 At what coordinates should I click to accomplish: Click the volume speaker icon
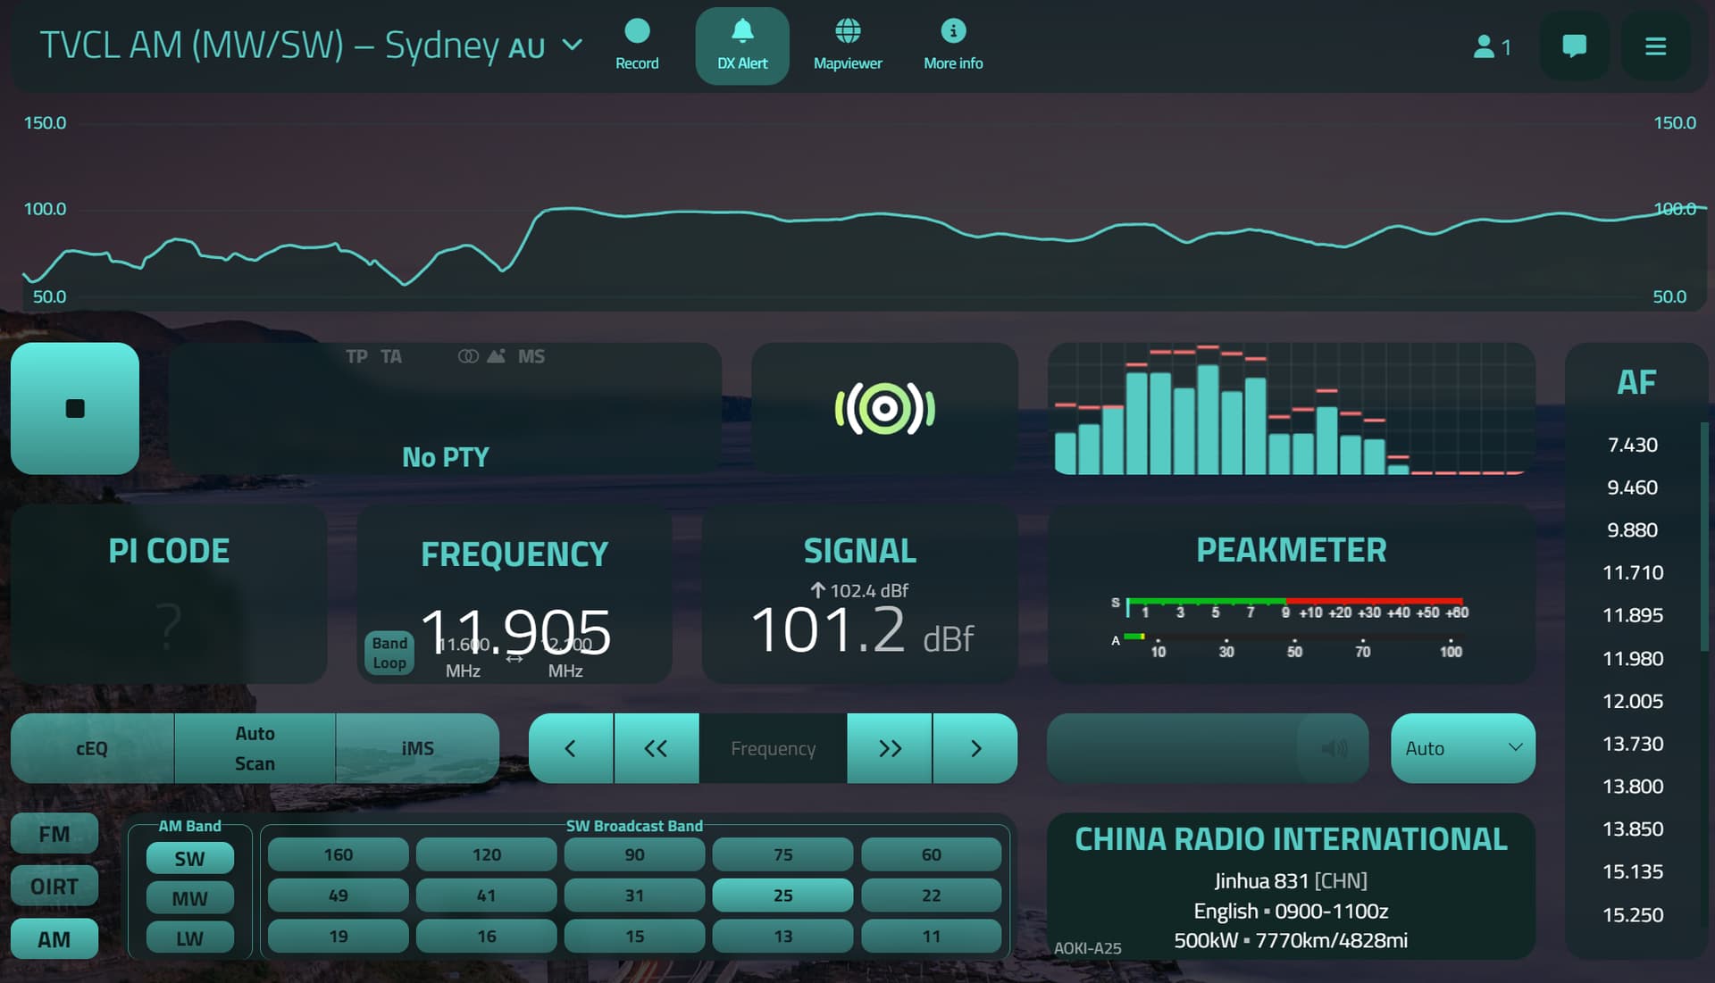coord(1334,748)
